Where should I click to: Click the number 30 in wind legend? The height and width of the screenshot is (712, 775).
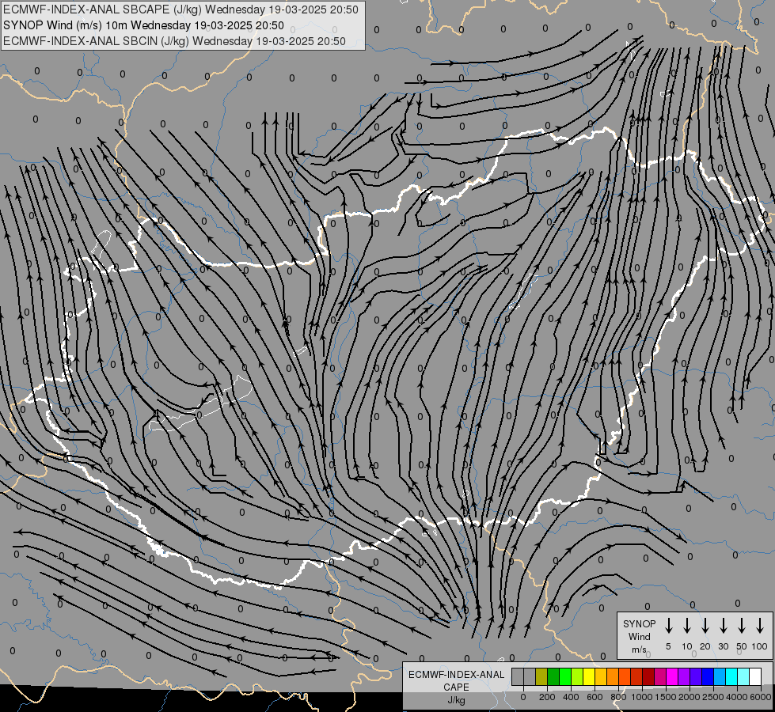723,646
